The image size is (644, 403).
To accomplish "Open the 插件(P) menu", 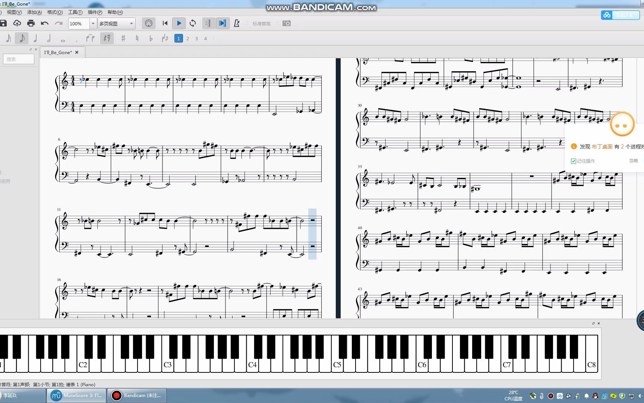I will tap(95, 12).
